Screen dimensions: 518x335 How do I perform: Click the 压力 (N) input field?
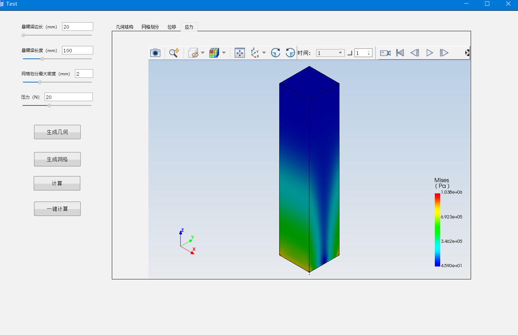click(68, 97)
